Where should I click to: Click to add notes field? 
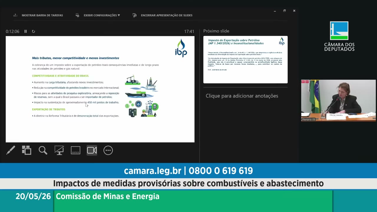coord(242,96)
